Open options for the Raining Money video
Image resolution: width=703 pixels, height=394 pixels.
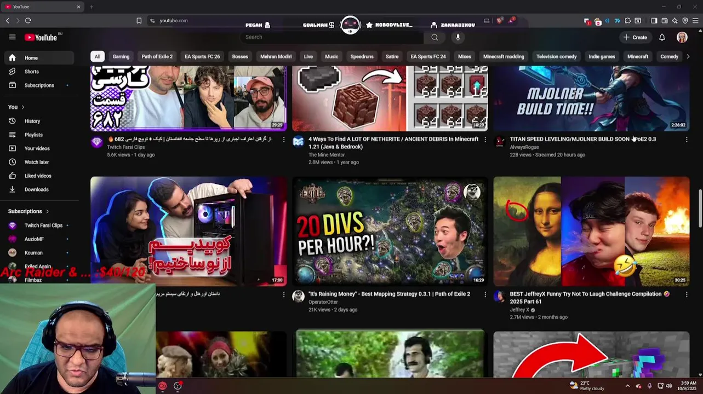coord(485,294)
